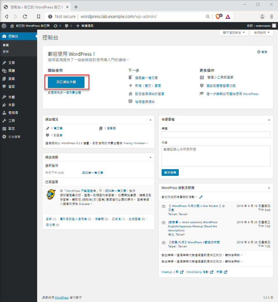The width and height of the screenshot is (278, 302).
Task: Select 更新 under the dashboard menu
Action: (6, 52)
